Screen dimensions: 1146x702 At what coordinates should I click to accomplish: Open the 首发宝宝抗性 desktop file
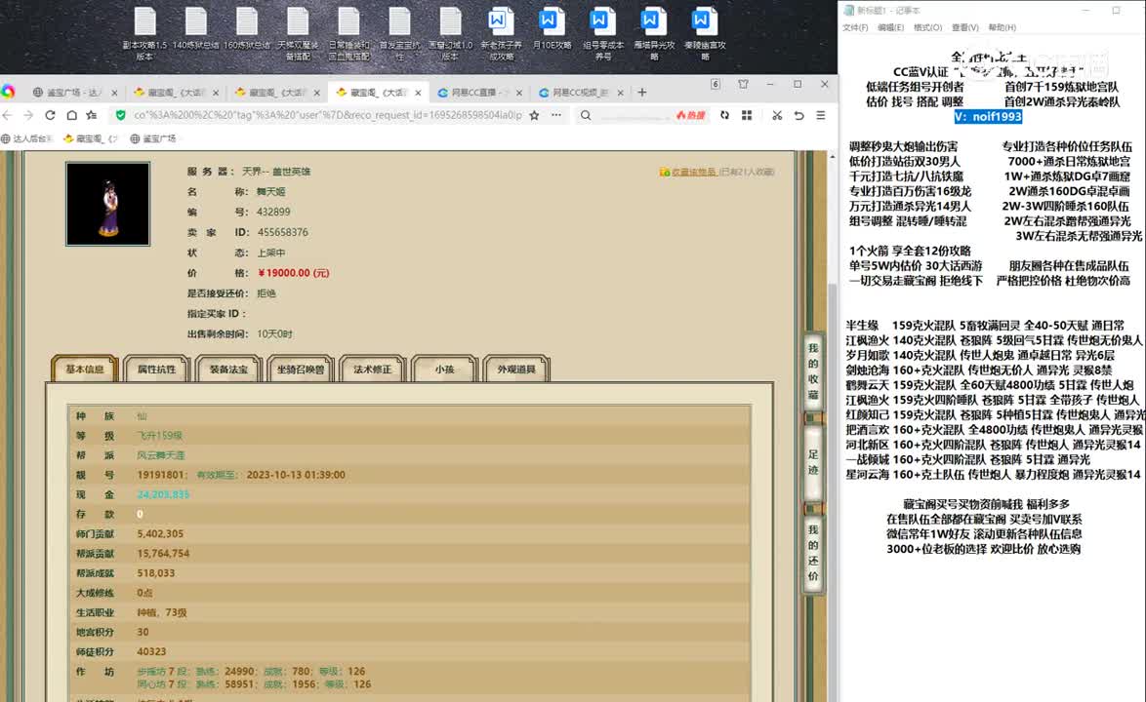[x=399, y=33]
